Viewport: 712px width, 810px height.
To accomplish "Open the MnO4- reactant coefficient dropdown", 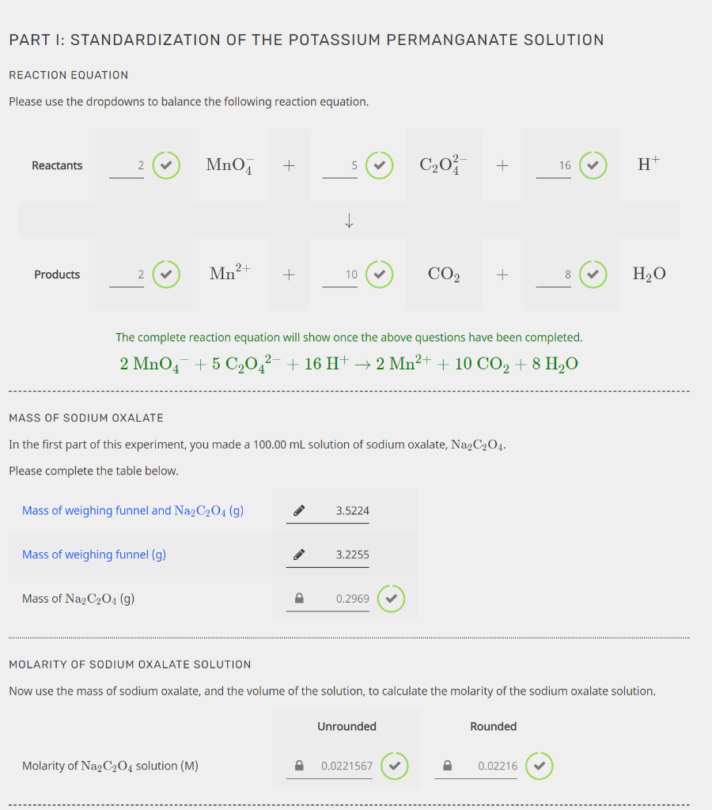I will (x=125, y=165).
